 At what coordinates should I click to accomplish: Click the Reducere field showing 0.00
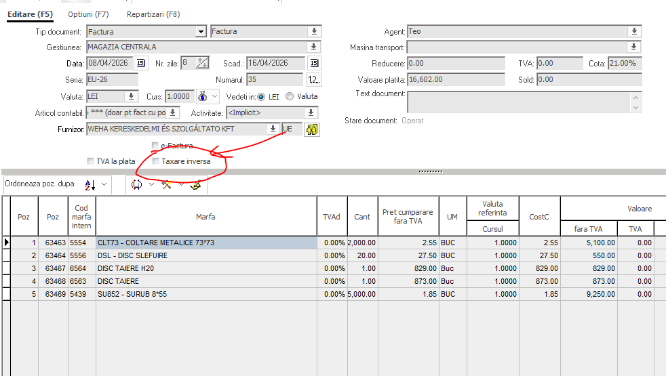(x=456, y=63)
